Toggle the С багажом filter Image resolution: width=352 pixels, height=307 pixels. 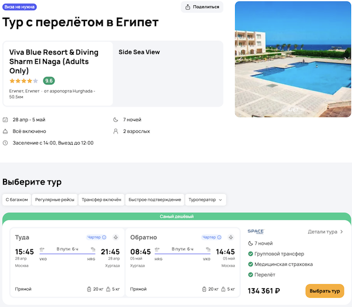tap(16, 200)
